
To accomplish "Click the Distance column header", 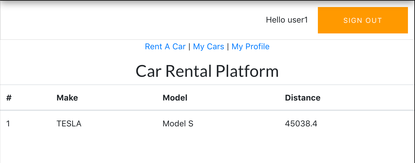I will click(x=303, y=98).
